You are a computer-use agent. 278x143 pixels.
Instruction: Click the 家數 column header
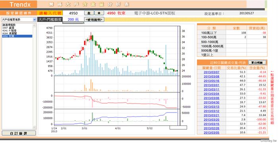[236, 28]
